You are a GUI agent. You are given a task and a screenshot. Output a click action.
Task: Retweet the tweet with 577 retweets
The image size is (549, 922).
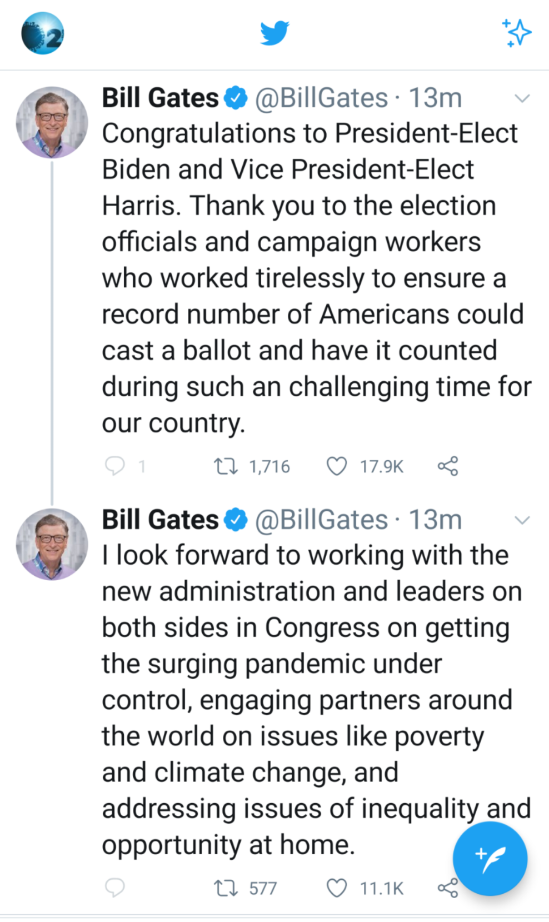(227, 888)
